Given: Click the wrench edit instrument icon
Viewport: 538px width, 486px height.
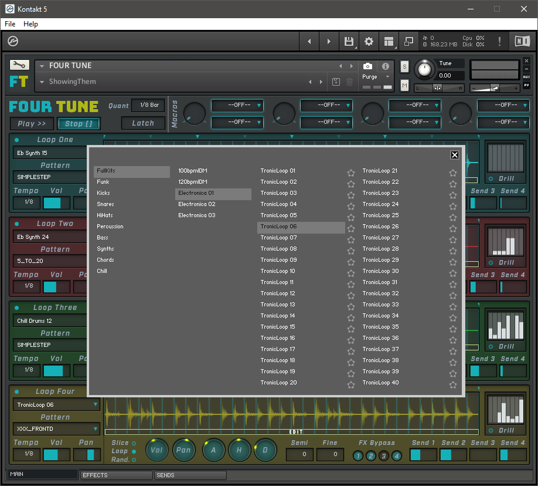Looking at the screenshot, I should click(x=19, y=65).
